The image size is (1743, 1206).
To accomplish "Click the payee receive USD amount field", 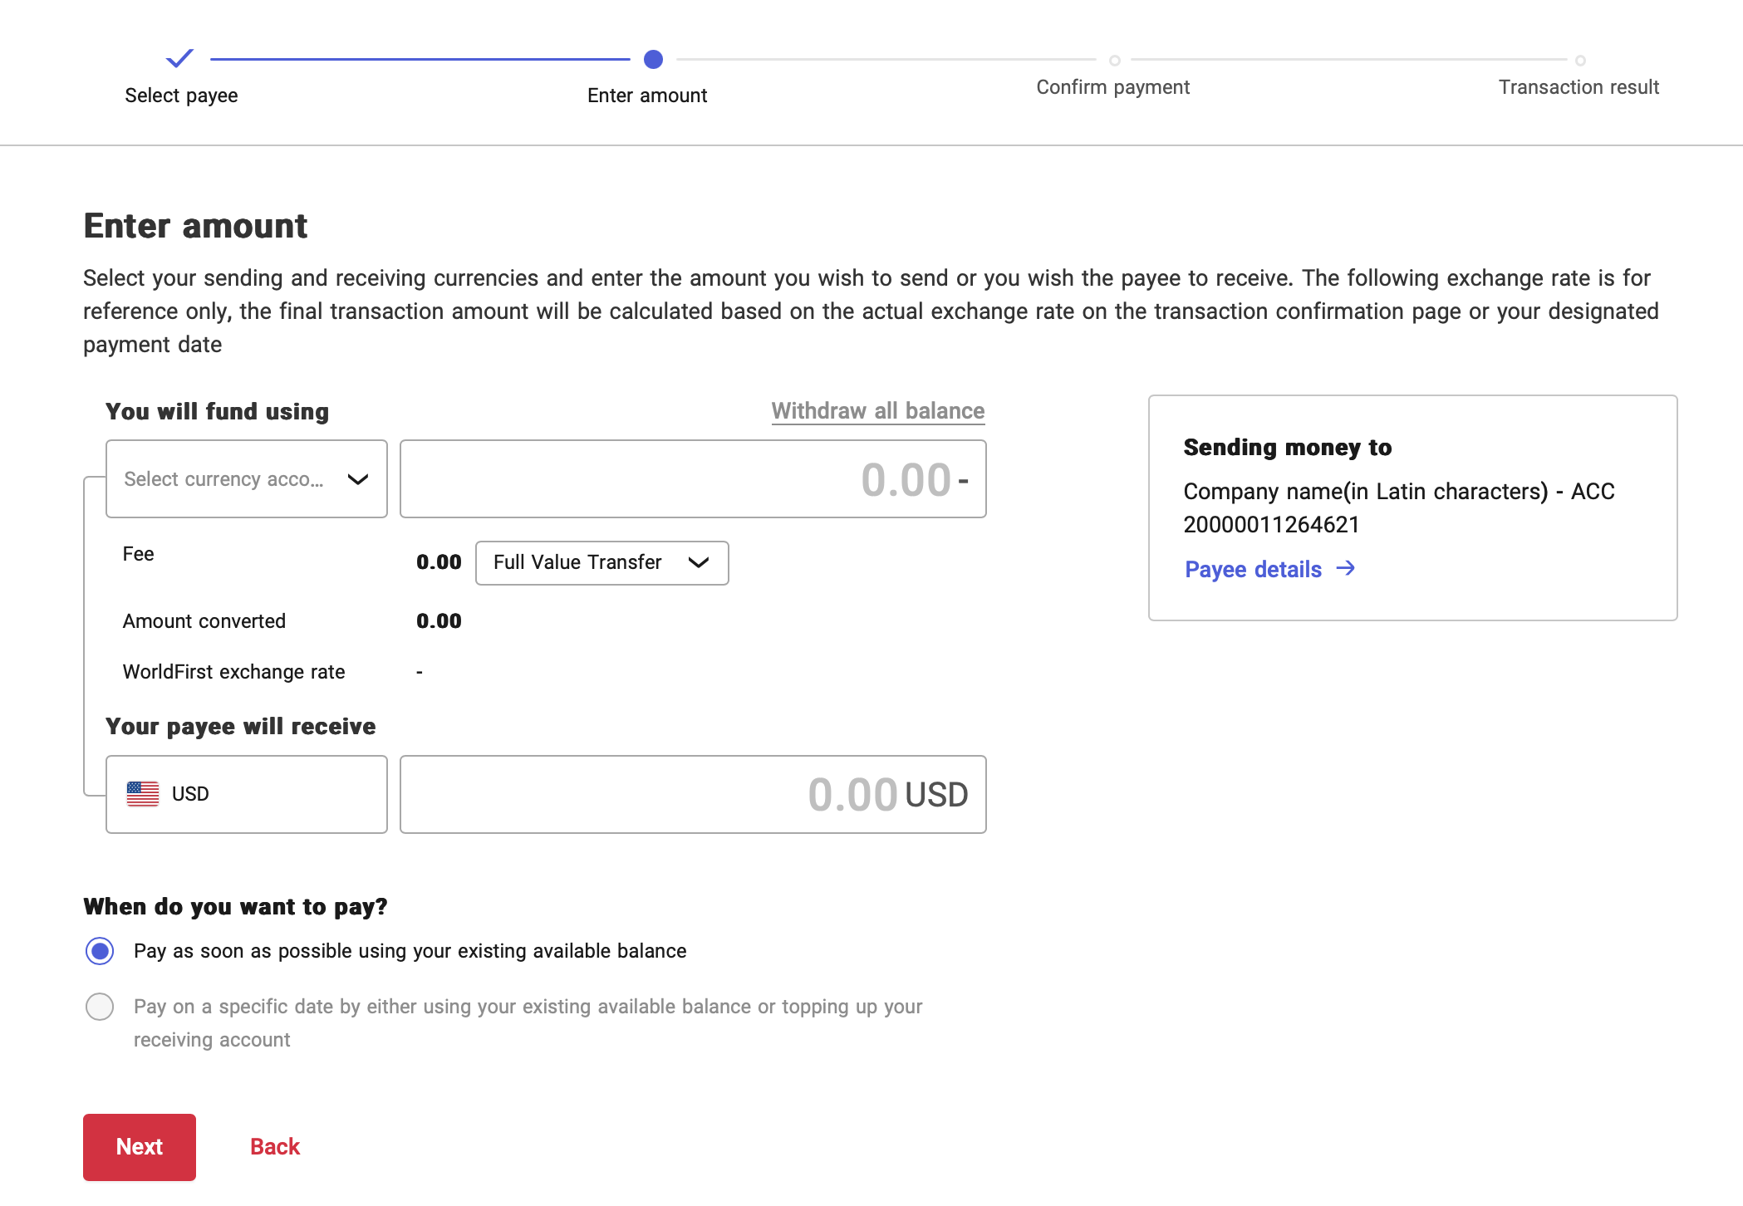I will tap(692, 794).
